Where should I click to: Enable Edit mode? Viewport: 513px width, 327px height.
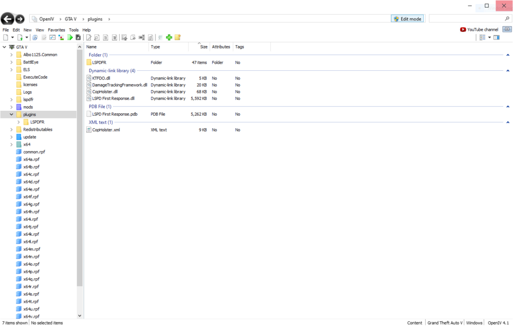(x=407, y=18)
